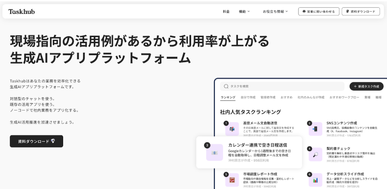387x189 pixels.
Task: Click the headline 生成AIアプリプラットフォーム
Action: 100,58
